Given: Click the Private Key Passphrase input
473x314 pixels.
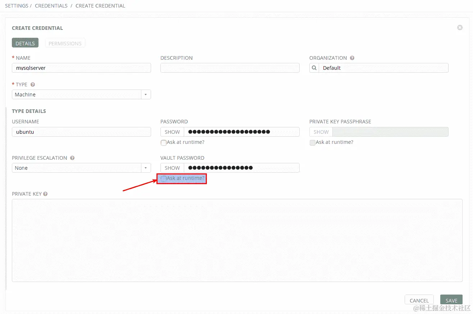Looking at the screenshot, I should pos(391,132).
